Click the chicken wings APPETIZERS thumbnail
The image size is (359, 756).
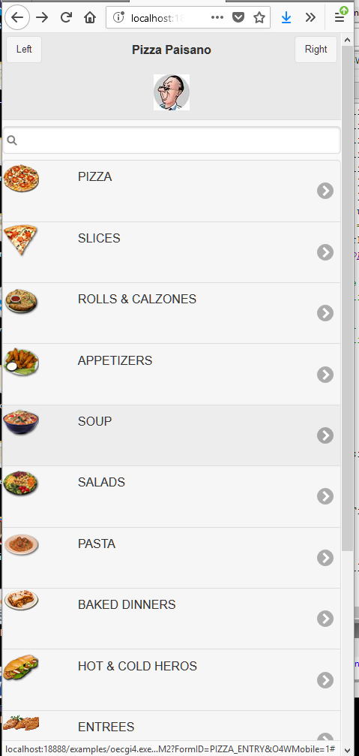pyautogui.click(x=21, y=362)
